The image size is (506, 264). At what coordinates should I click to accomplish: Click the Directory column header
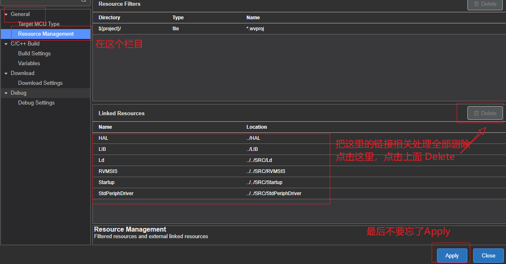click(x=109, y=18)
